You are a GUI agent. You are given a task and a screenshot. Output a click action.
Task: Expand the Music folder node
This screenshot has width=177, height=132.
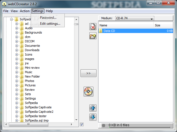(x=17, y=72)
